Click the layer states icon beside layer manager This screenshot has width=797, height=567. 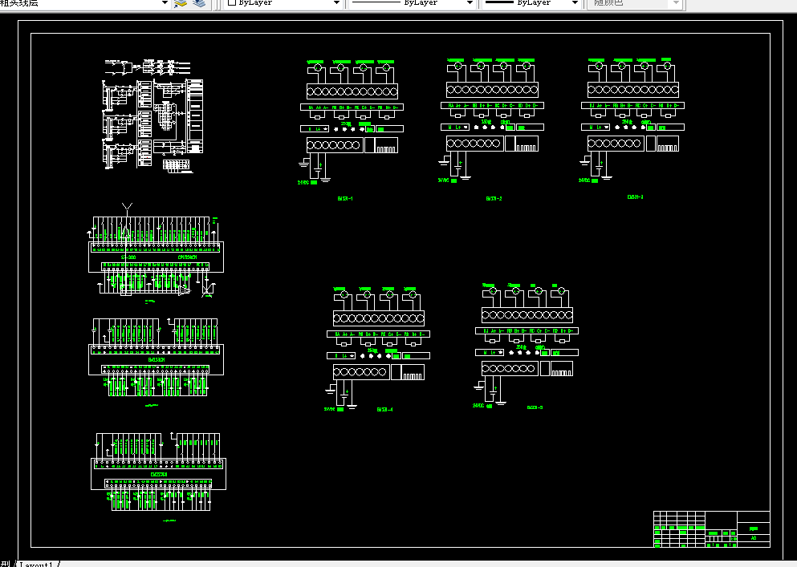pyautogui.click(x=199, y=3)
